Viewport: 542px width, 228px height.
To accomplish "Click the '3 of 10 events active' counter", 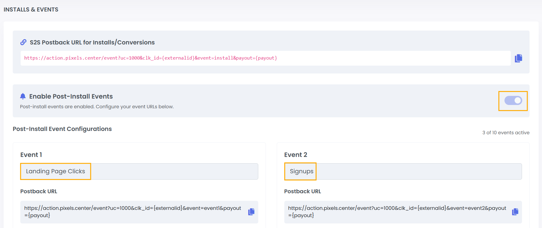I will coord(506,133).
